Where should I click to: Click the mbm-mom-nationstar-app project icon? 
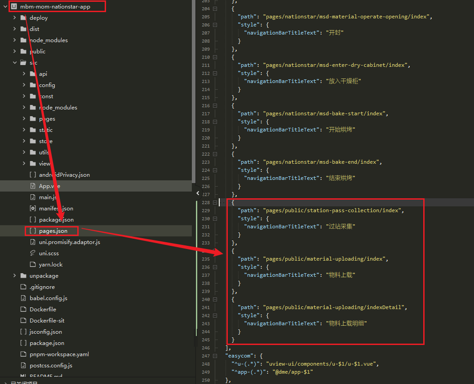(13, 7)
